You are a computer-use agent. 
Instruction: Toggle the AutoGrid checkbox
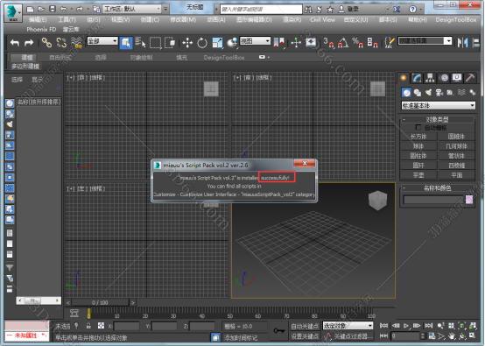(x=418, y=127)
